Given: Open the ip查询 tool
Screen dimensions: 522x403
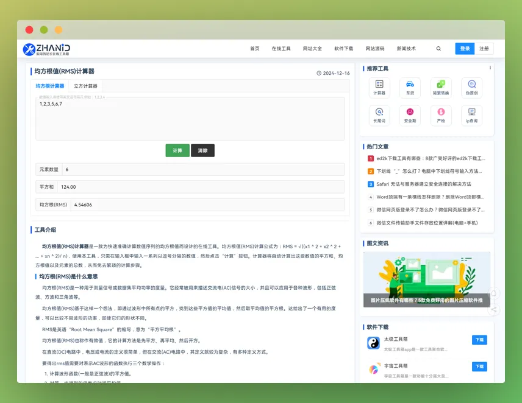Looking at the screenshot, I should click(x=472, y=115).
